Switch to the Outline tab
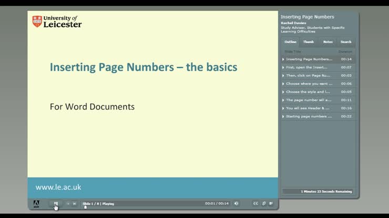Viewport: 389px width, 218px height. pos(290,42)
